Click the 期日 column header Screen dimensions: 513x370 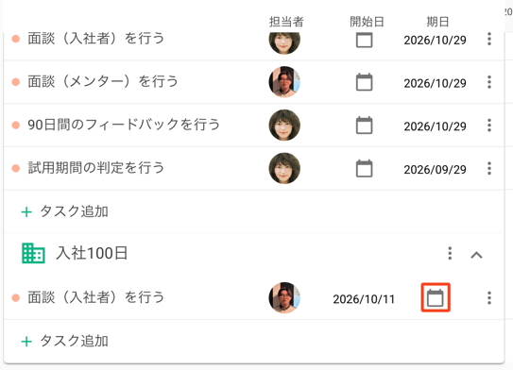coord(437,22)
